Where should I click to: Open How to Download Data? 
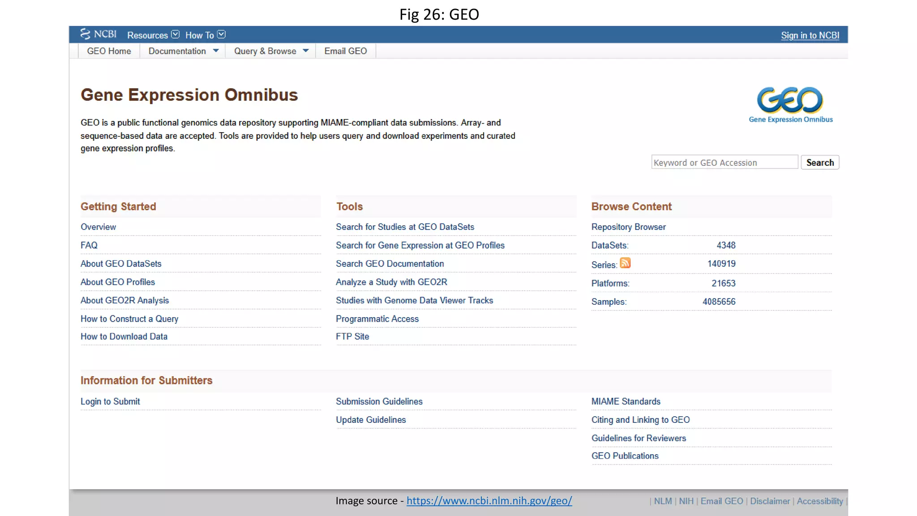click(124, 336)
